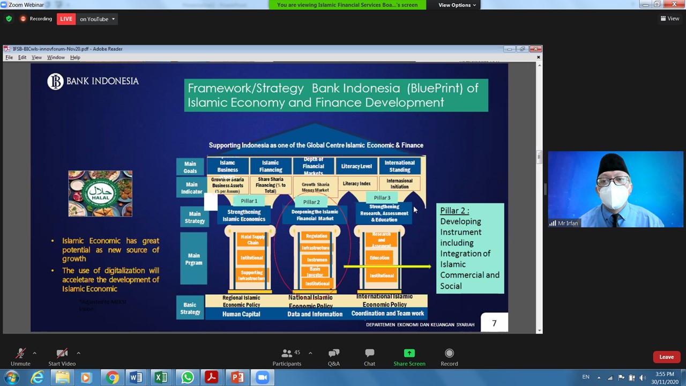The image size is (686, 386).
Task: Click the Mr Irfan video thumbnail
Action: point(615,189)
